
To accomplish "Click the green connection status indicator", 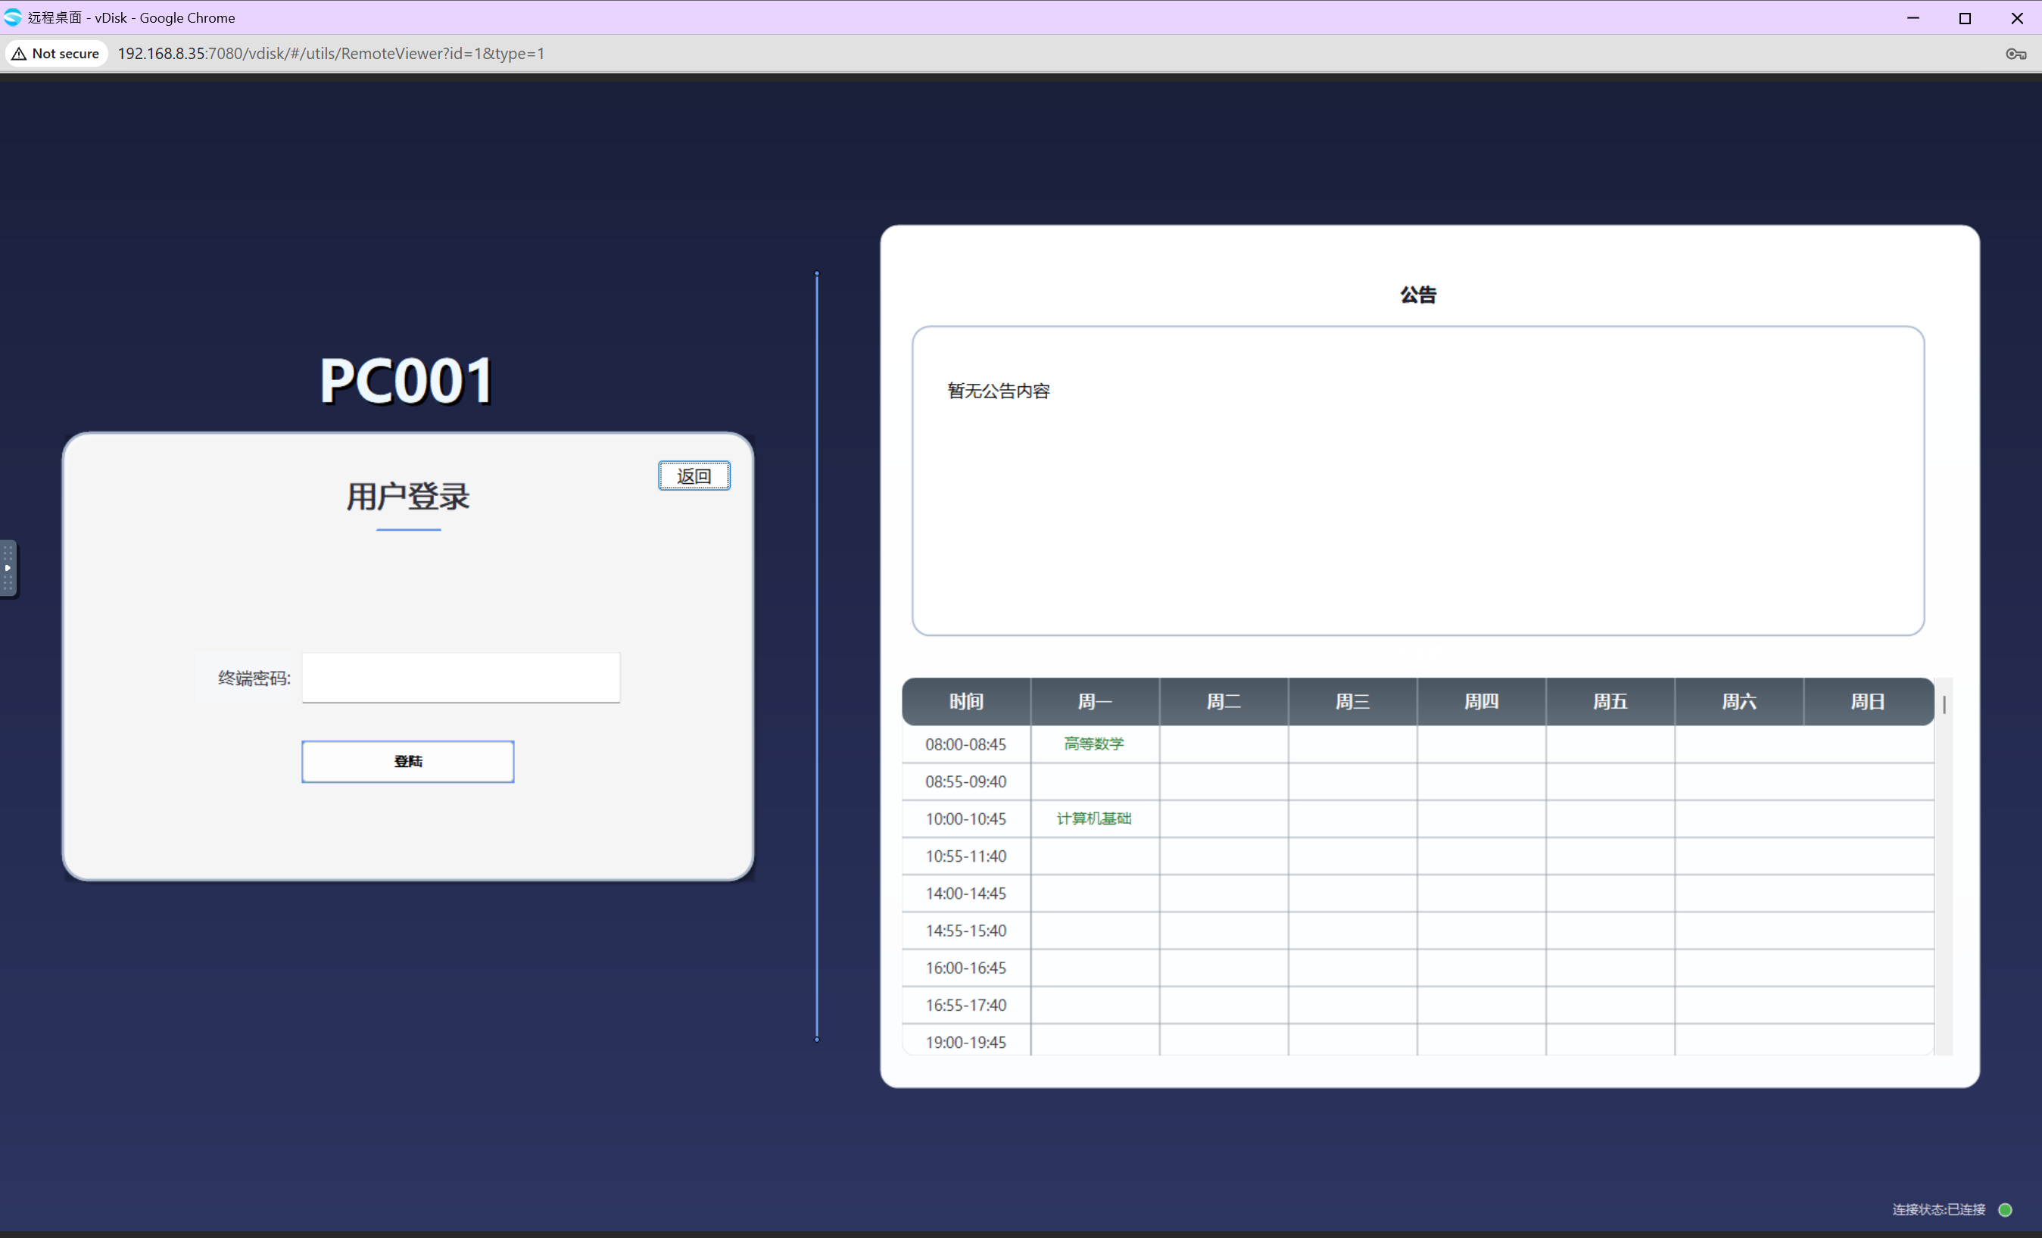I will pyautogui.click(x=2006, y=1209).
